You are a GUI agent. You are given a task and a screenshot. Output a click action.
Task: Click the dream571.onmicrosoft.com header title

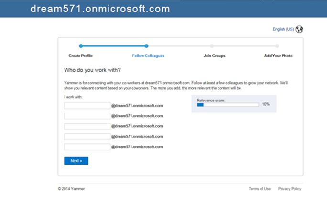(99, 9)
